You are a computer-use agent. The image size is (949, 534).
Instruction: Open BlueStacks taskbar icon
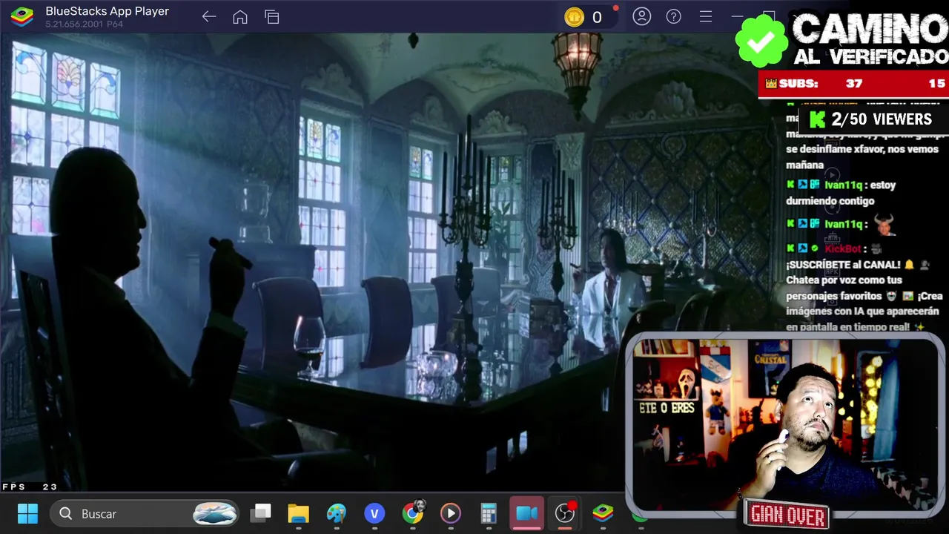coord(603,513)
